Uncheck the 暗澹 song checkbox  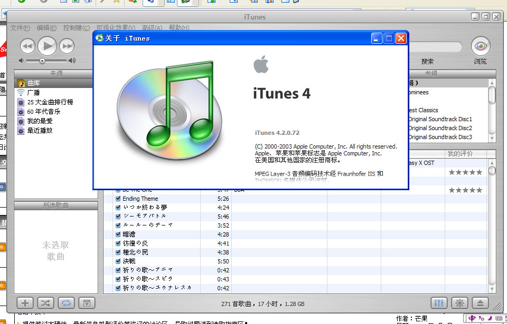coord(118,234)
